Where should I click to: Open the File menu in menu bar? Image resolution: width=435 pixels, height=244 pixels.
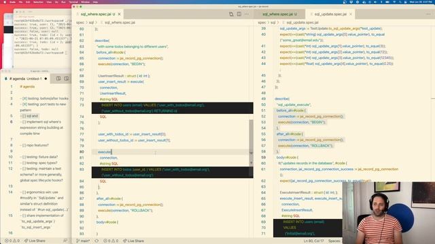pos(20,2)
